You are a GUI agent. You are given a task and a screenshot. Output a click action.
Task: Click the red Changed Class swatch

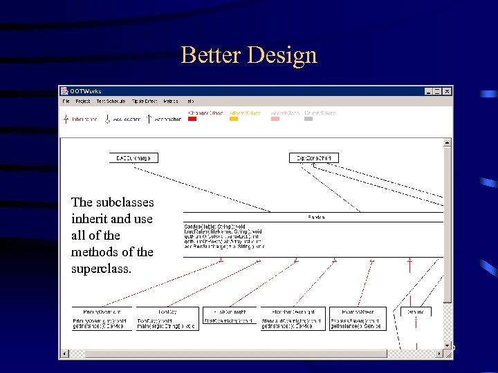point(192,119)
